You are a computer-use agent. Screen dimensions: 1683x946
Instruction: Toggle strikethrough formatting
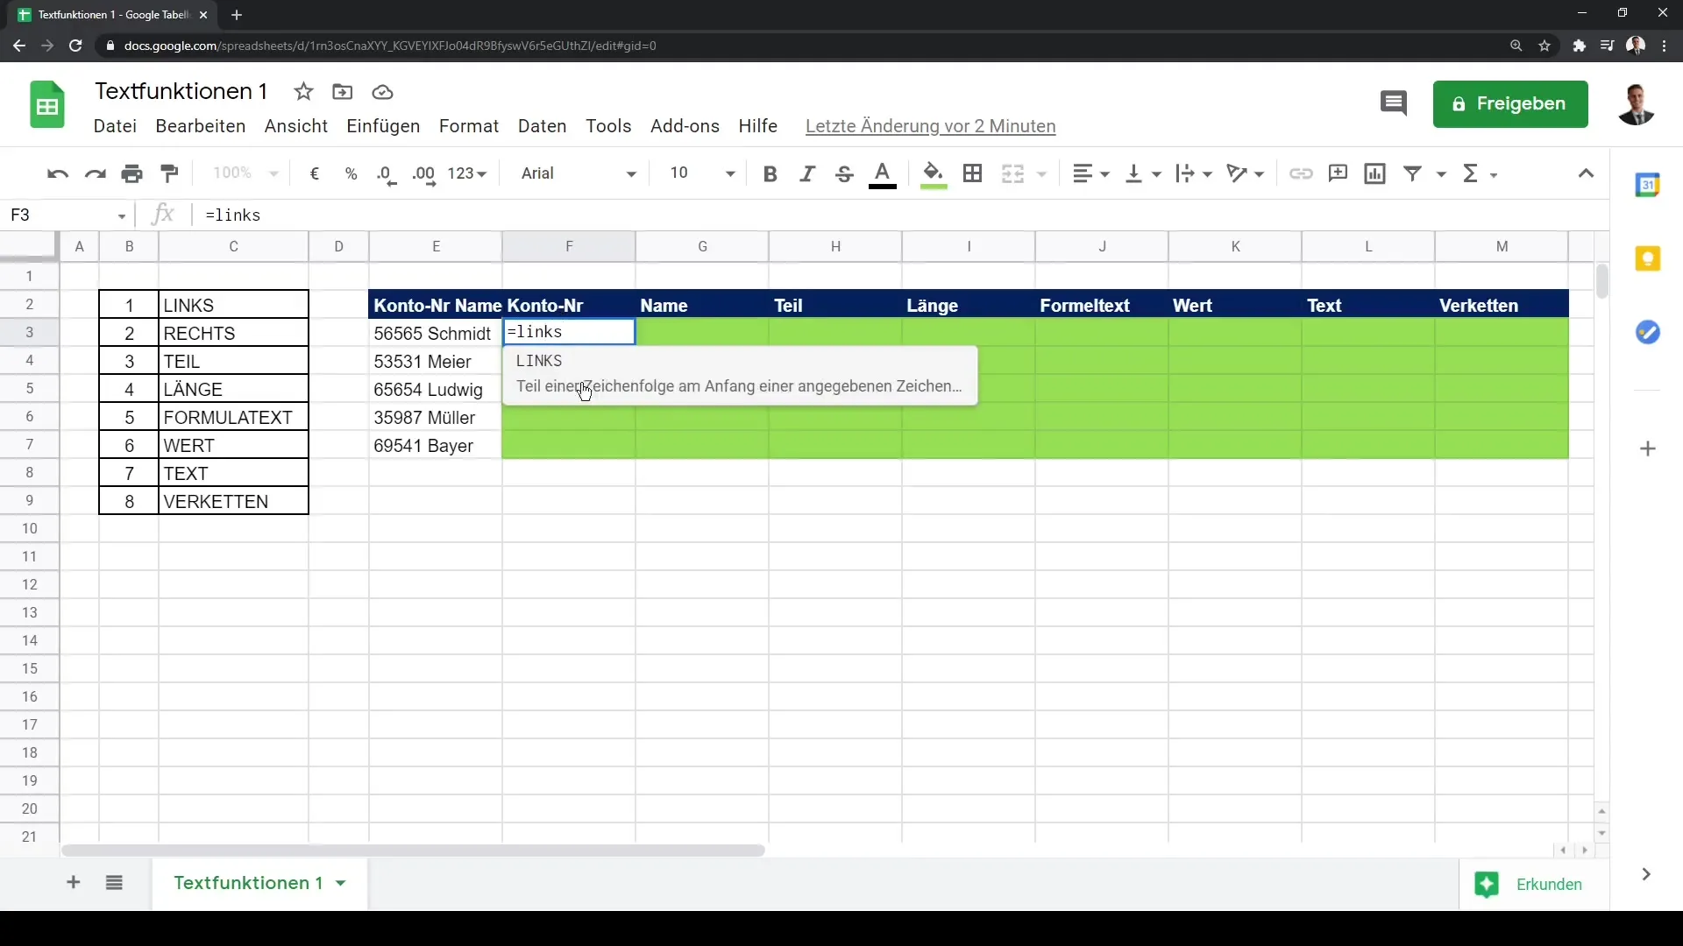(x=844, y=173)
